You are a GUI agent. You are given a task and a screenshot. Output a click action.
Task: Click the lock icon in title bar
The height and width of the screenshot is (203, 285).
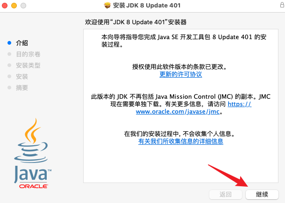(x=282, y=5)
